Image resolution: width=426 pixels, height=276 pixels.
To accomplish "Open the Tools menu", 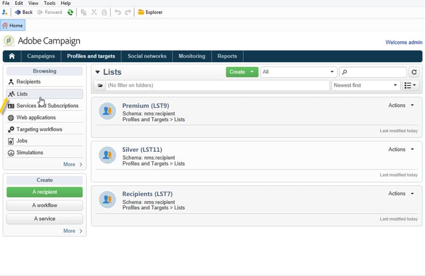I will coord(49,3).
